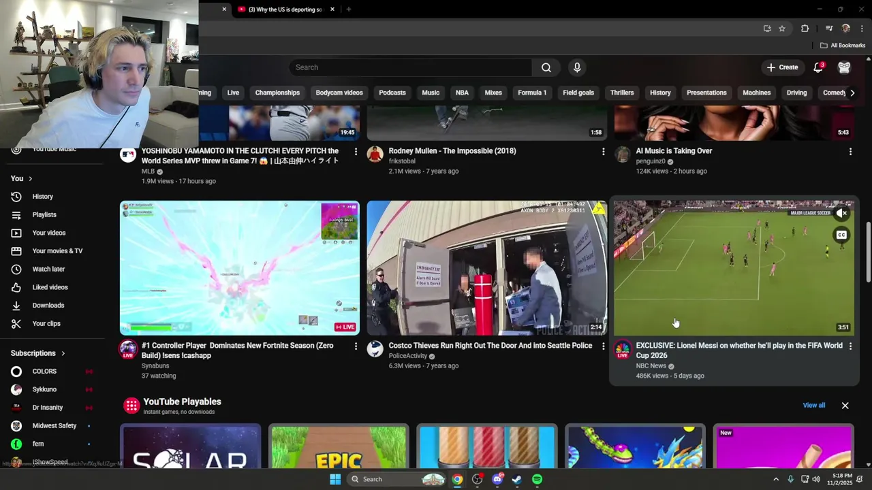872x490 pixels.
Task: Open History from the sidebar
Action: pyautogui.click(x=53, y=197)
